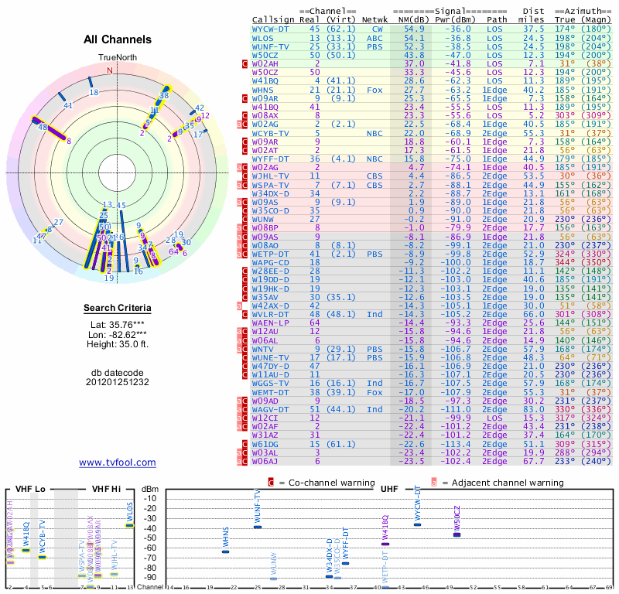The width and height of the screenshot is (619, 594).
Task: Select WHNS callsign in the table
Action: pyautogui.click(x=262, y=90)
